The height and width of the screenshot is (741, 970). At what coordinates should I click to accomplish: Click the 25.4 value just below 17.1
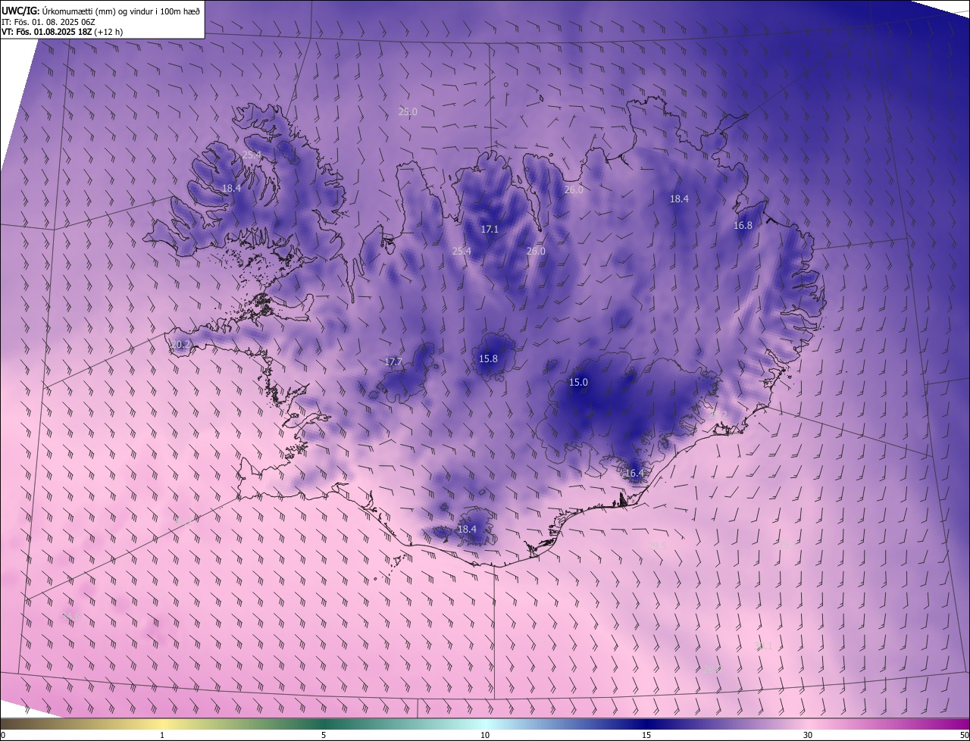pyautogui.click(x=462, y=251)
